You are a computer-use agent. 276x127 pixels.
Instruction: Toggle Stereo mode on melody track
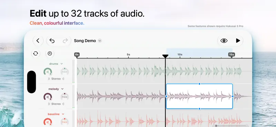(x=56, y=104)
